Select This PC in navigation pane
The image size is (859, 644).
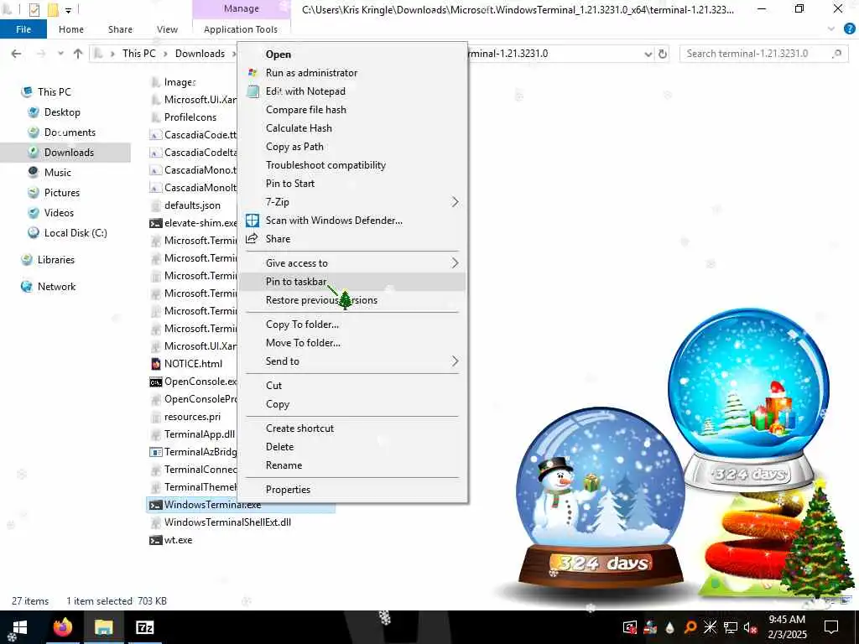(55, 92)
